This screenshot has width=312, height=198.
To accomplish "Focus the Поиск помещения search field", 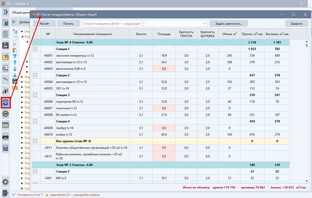I will [113, 23].
